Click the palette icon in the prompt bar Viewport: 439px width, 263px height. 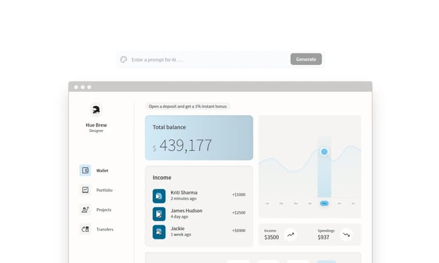(124, 59)
